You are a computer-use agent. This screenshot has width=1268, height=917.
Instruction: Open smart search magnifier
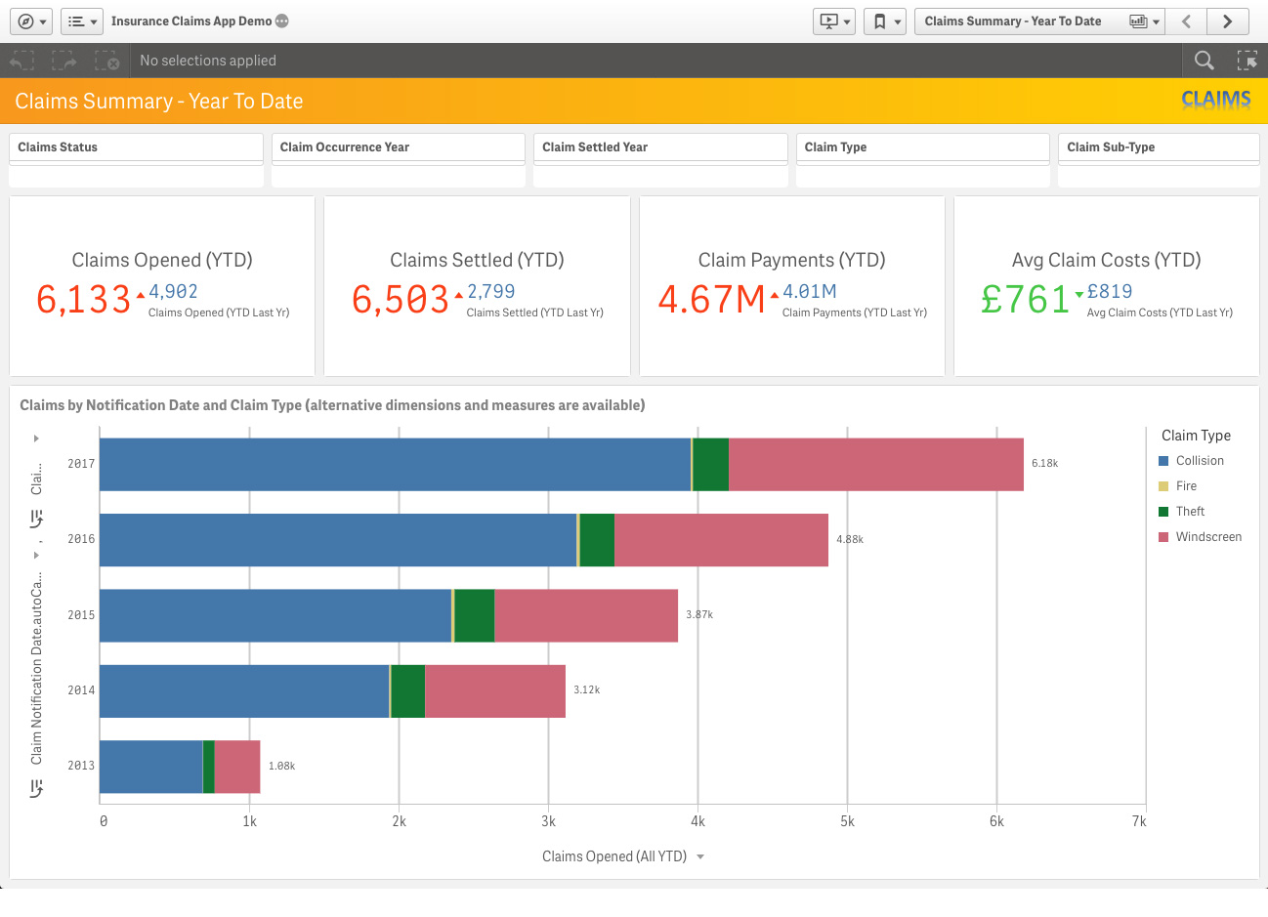(x=1205, y=61)
